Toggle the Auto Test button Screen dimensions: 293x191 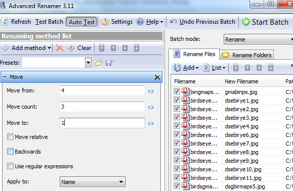pos(81,22)
